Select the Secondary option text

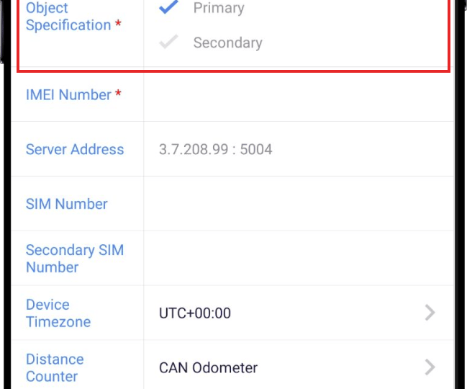pyautogui.click(x=227, y=43)
